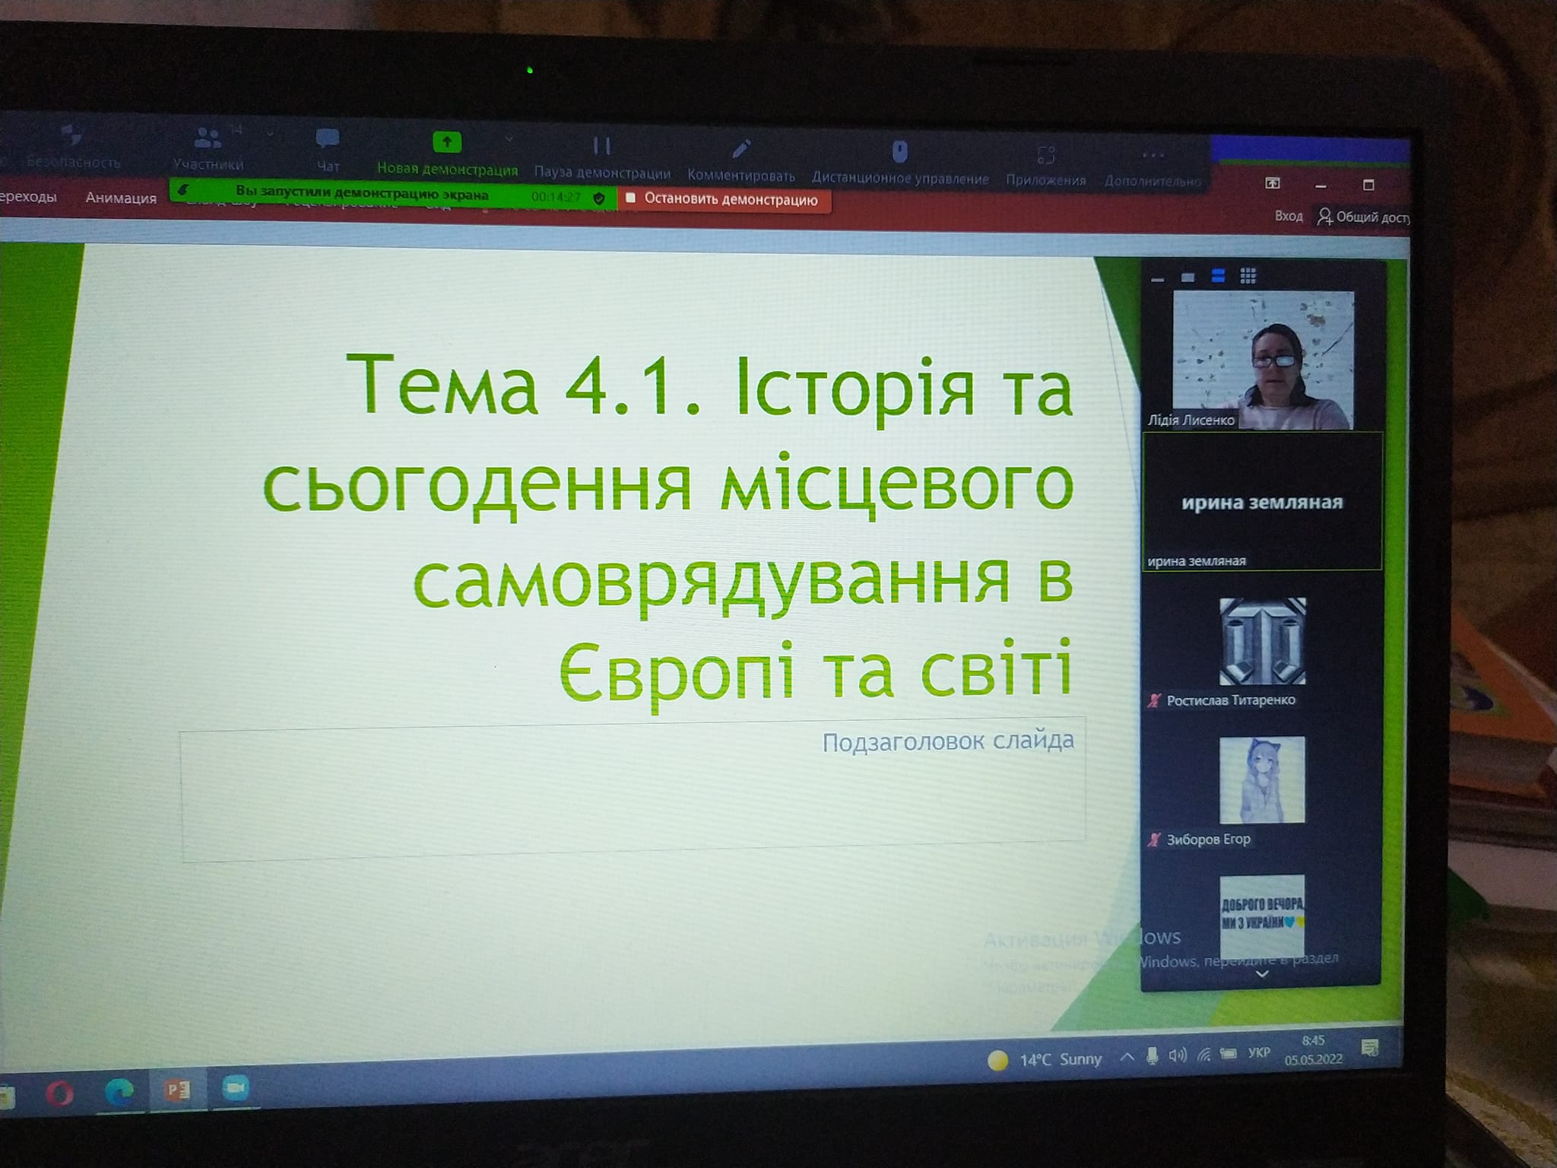Viewport: 1557px width, 1168px height.
Task: Open the Zoom Security (Безопасность) options
Action: (x=73, y=145)
